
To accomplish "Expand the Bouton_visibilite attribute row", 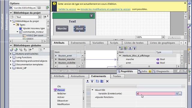I will (56, 63).
